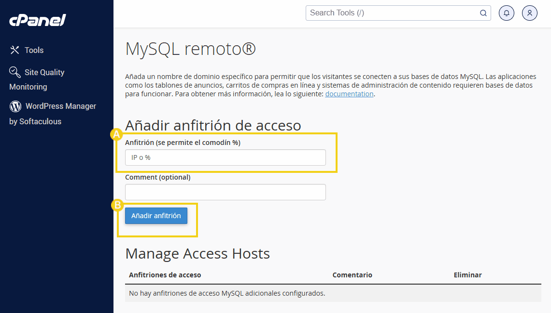Click the Anfitriones de acceso column header

[165, 275]
